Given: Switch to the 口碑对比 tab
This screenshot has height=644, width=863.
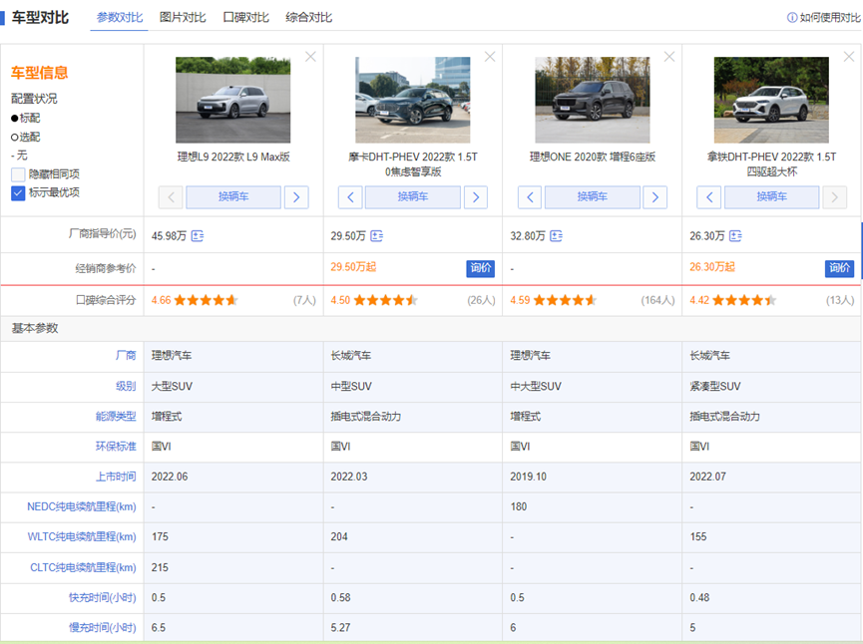Looking at the screenshot, I should point(245,18).
